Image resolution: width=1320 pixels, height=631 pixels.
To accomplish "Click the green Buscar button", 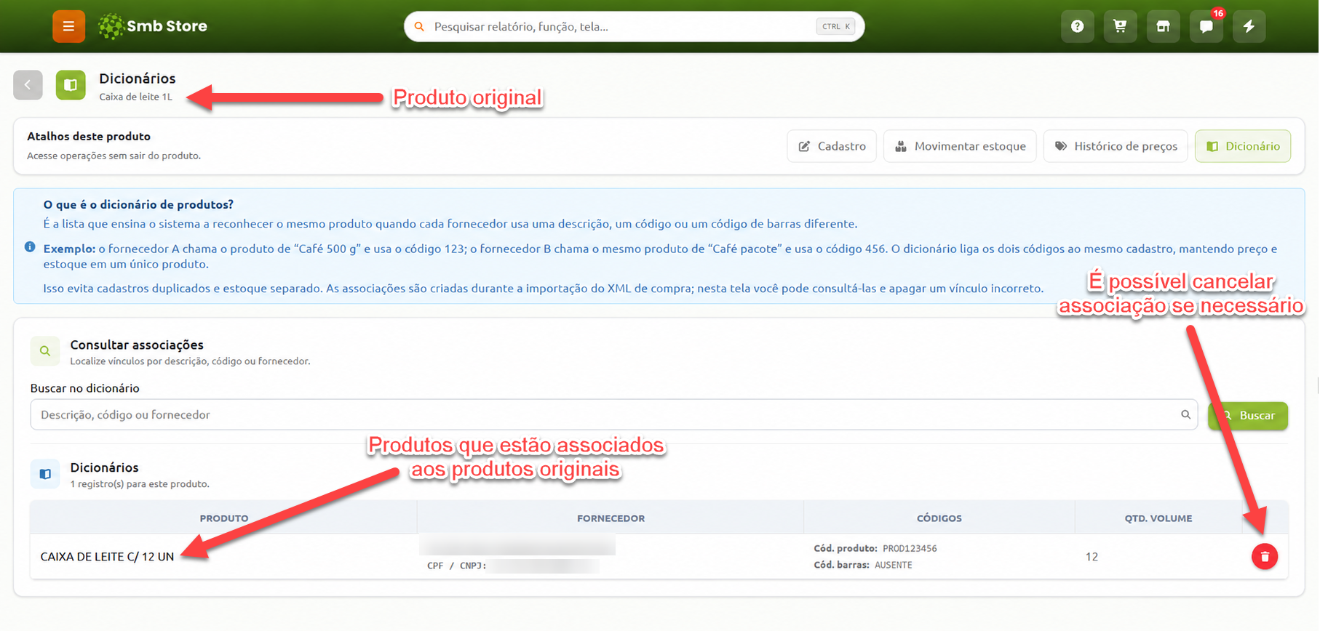I will [1248, 416].
